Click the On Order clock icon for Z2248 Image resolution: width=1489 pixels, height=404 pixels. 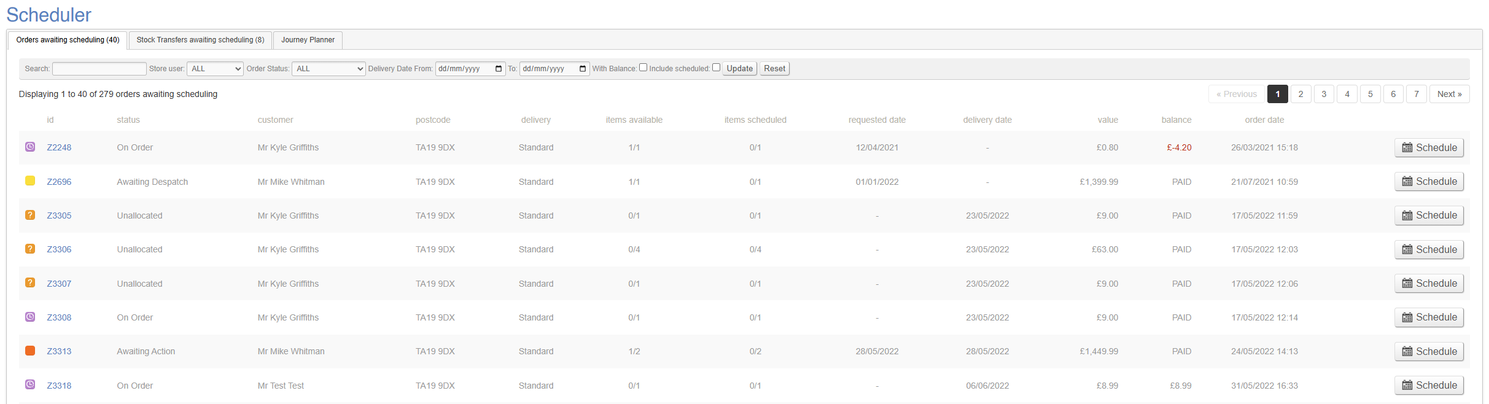(x=29, y=147)
